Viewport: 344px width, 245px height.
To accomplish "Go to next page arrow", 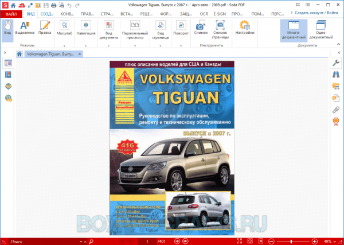I will pyautogui.click(x=177, y=241).
